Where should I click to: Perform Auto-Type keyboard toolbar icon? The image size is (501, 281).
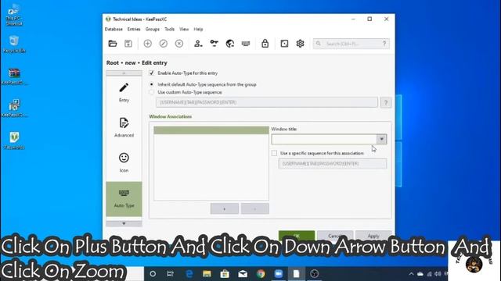point(246,44)
